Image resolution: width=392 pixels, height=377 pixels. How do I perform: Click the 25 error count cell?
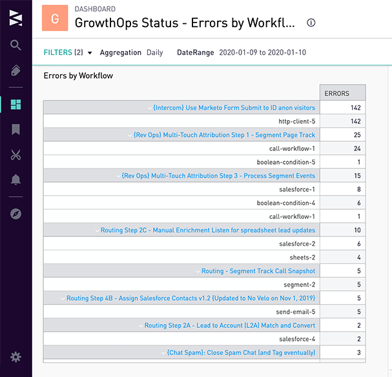pos(342,135)
